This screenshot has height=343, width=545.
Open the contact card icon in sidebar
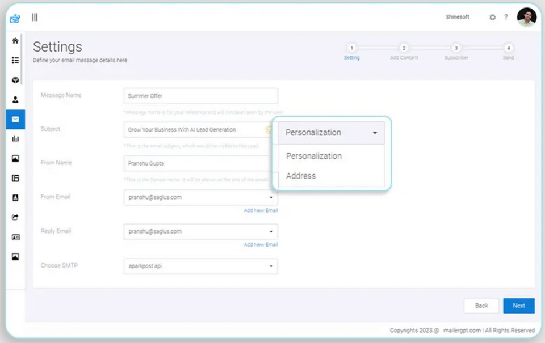coord(15,236)
